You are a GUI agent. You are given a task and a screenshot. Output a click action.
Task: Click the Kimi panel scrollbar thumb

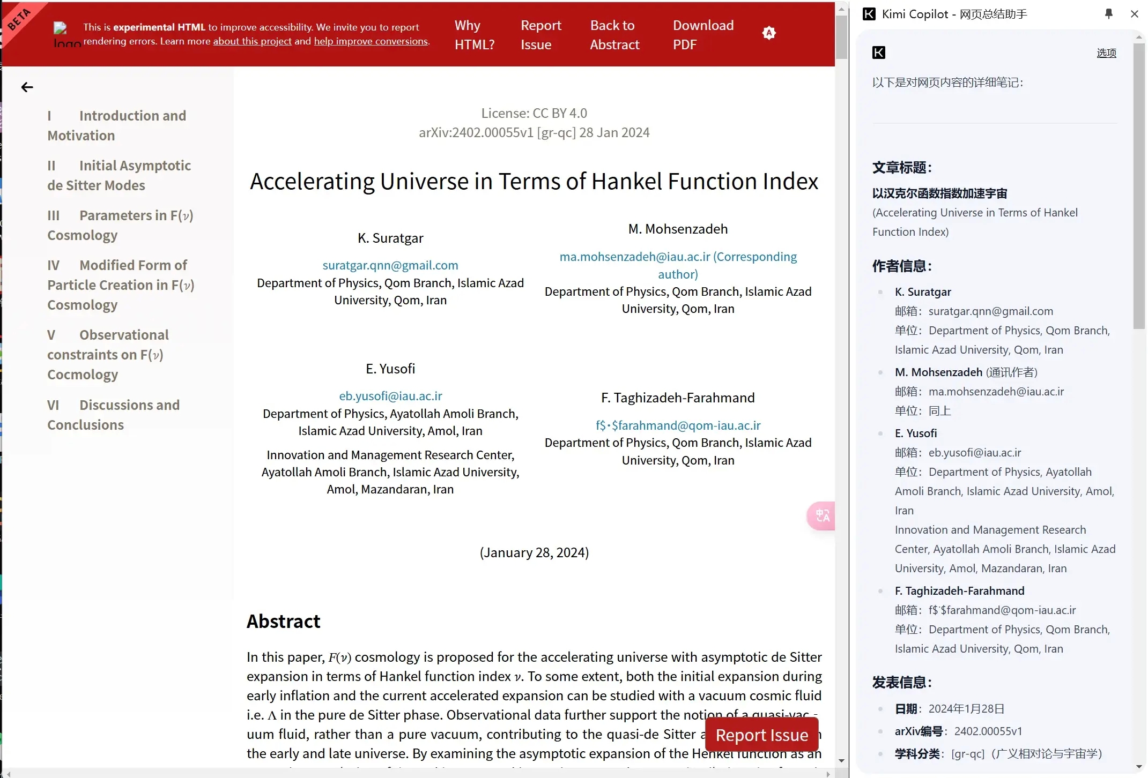coord(1139,185)
